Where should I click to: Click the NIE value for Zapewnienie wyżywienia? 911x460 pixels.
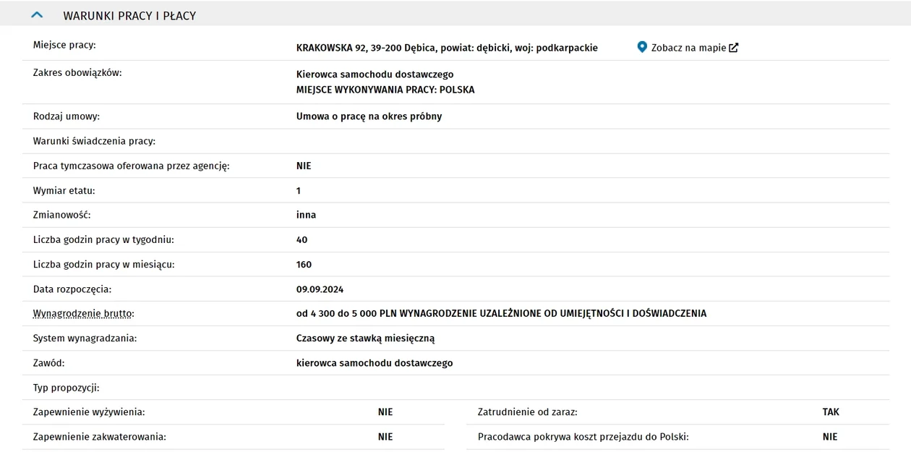pyautogui.click(x=385, y=412)
